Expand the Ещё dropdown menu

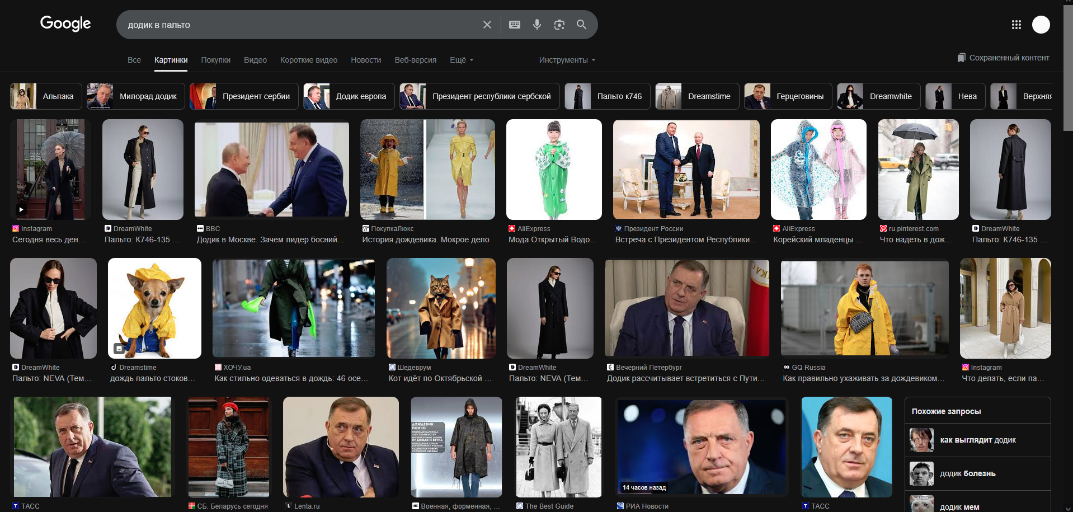pos(462,60)
